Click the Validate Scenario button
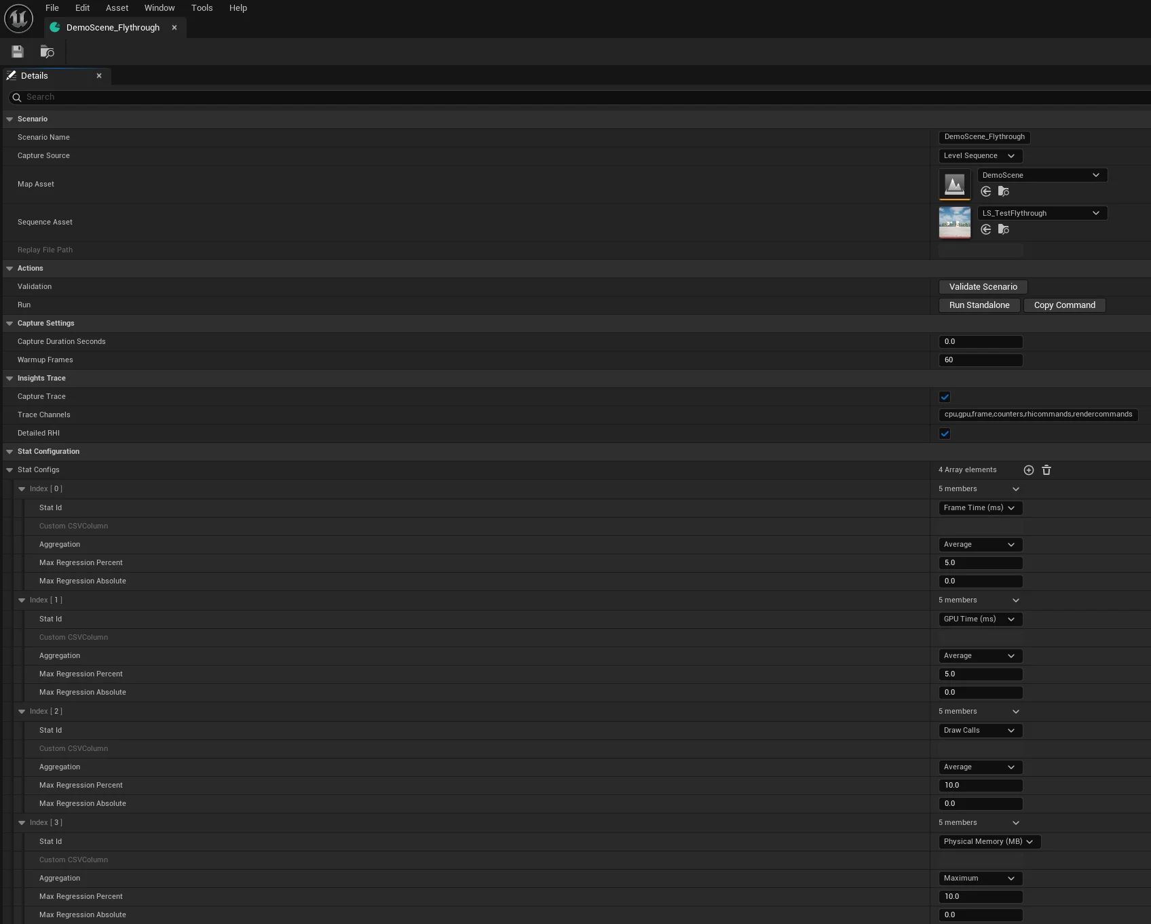The image size is (1151, 924). [x=983, y=286]
